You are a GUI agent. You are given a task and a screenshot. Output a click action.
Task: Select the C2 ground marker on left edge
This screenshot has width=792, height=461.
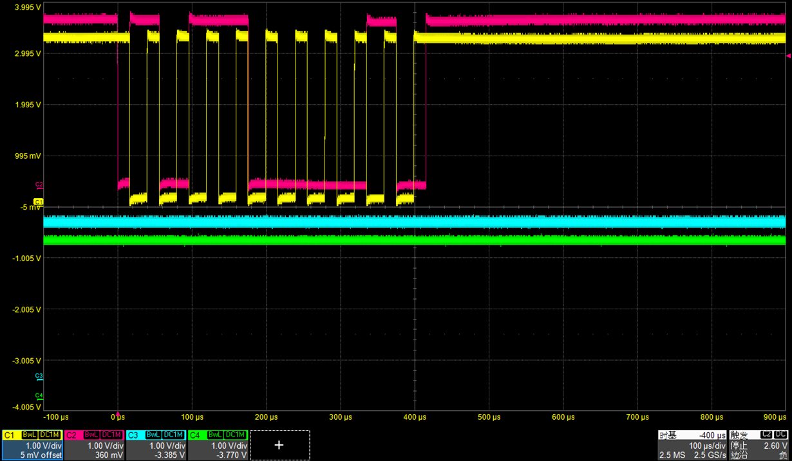click(x=38, y=185)
